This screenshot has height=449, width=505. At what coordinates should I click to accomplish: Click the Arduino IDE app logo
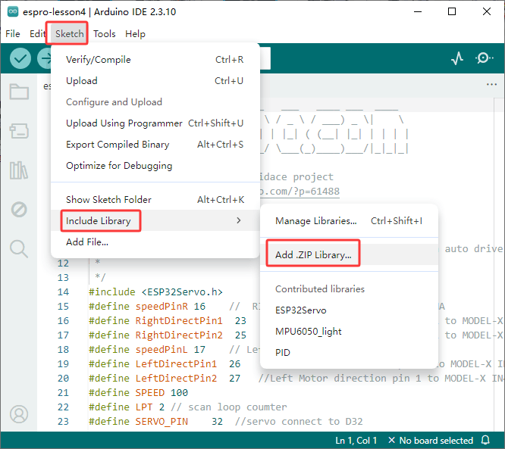coord(13,11)
